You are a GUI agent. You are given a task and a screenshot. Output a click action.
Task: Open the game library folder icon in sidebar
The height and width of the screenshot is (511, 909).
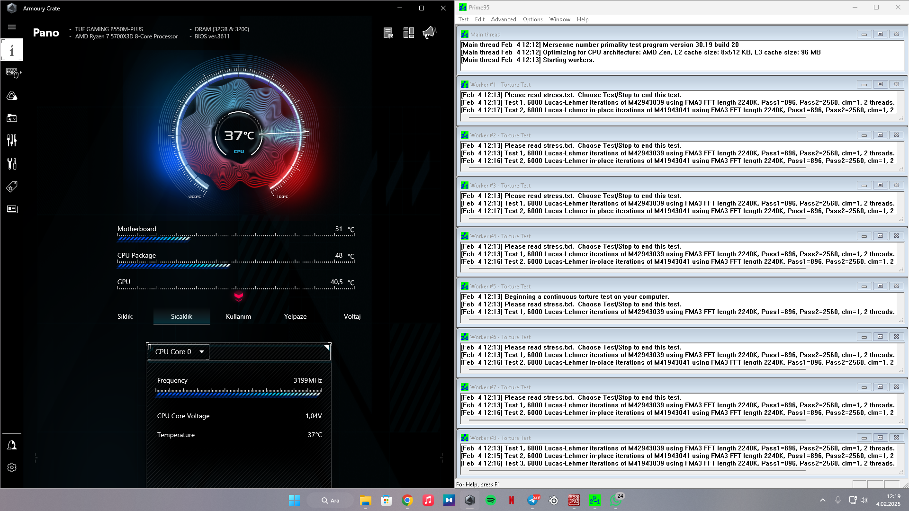coord(12,118)
